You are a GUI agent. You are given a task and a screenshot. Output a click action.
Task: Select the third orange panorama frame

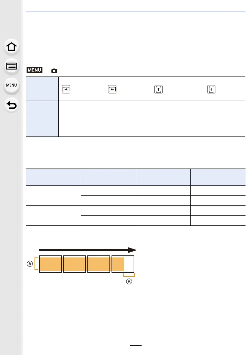99,264
